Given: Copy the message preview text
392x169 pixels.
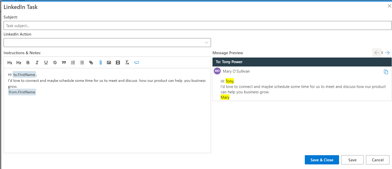Looking at the screenshot, I should coord(386,72).
